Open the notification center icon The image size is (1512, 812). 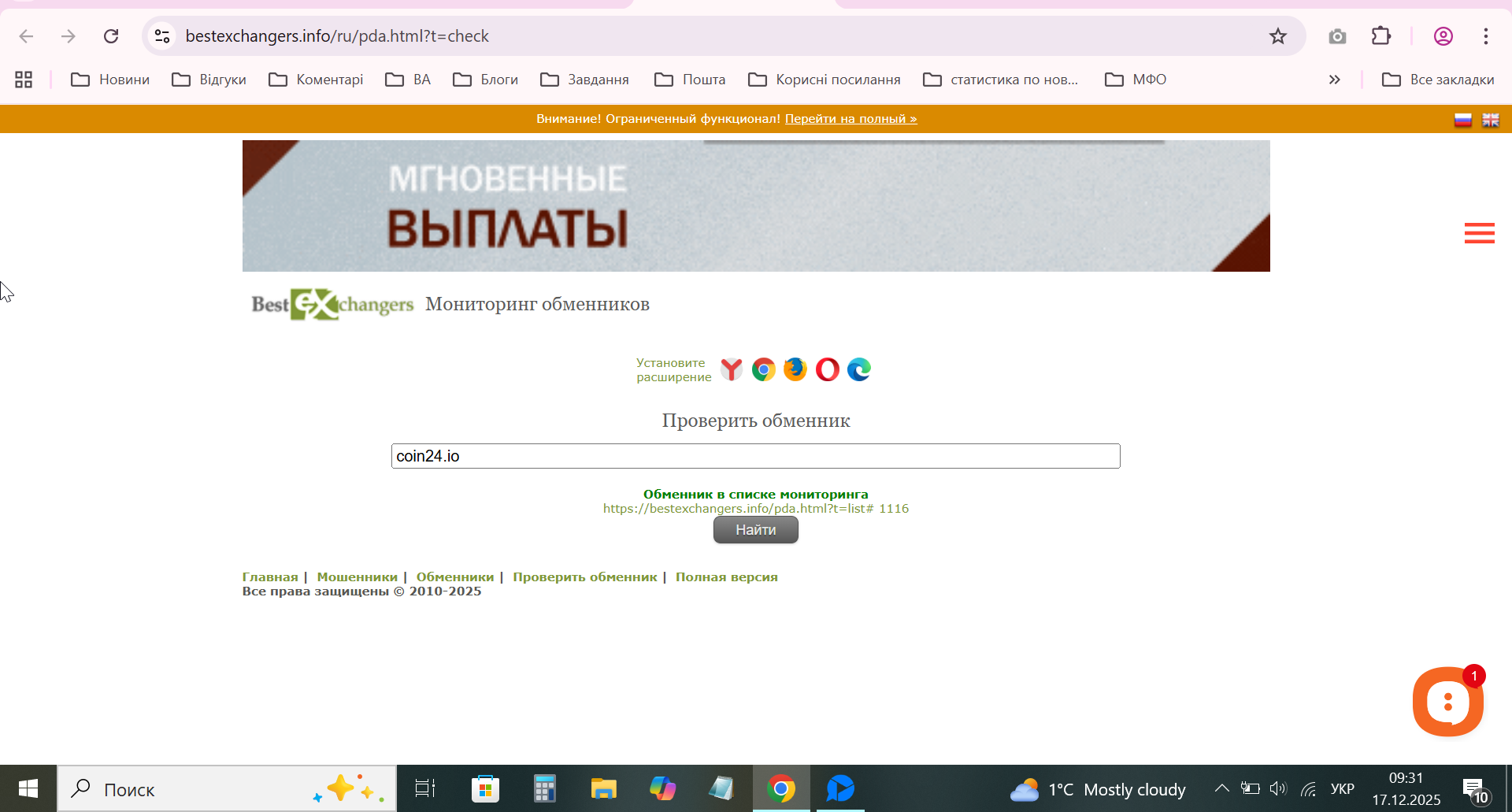(1475, 790)
